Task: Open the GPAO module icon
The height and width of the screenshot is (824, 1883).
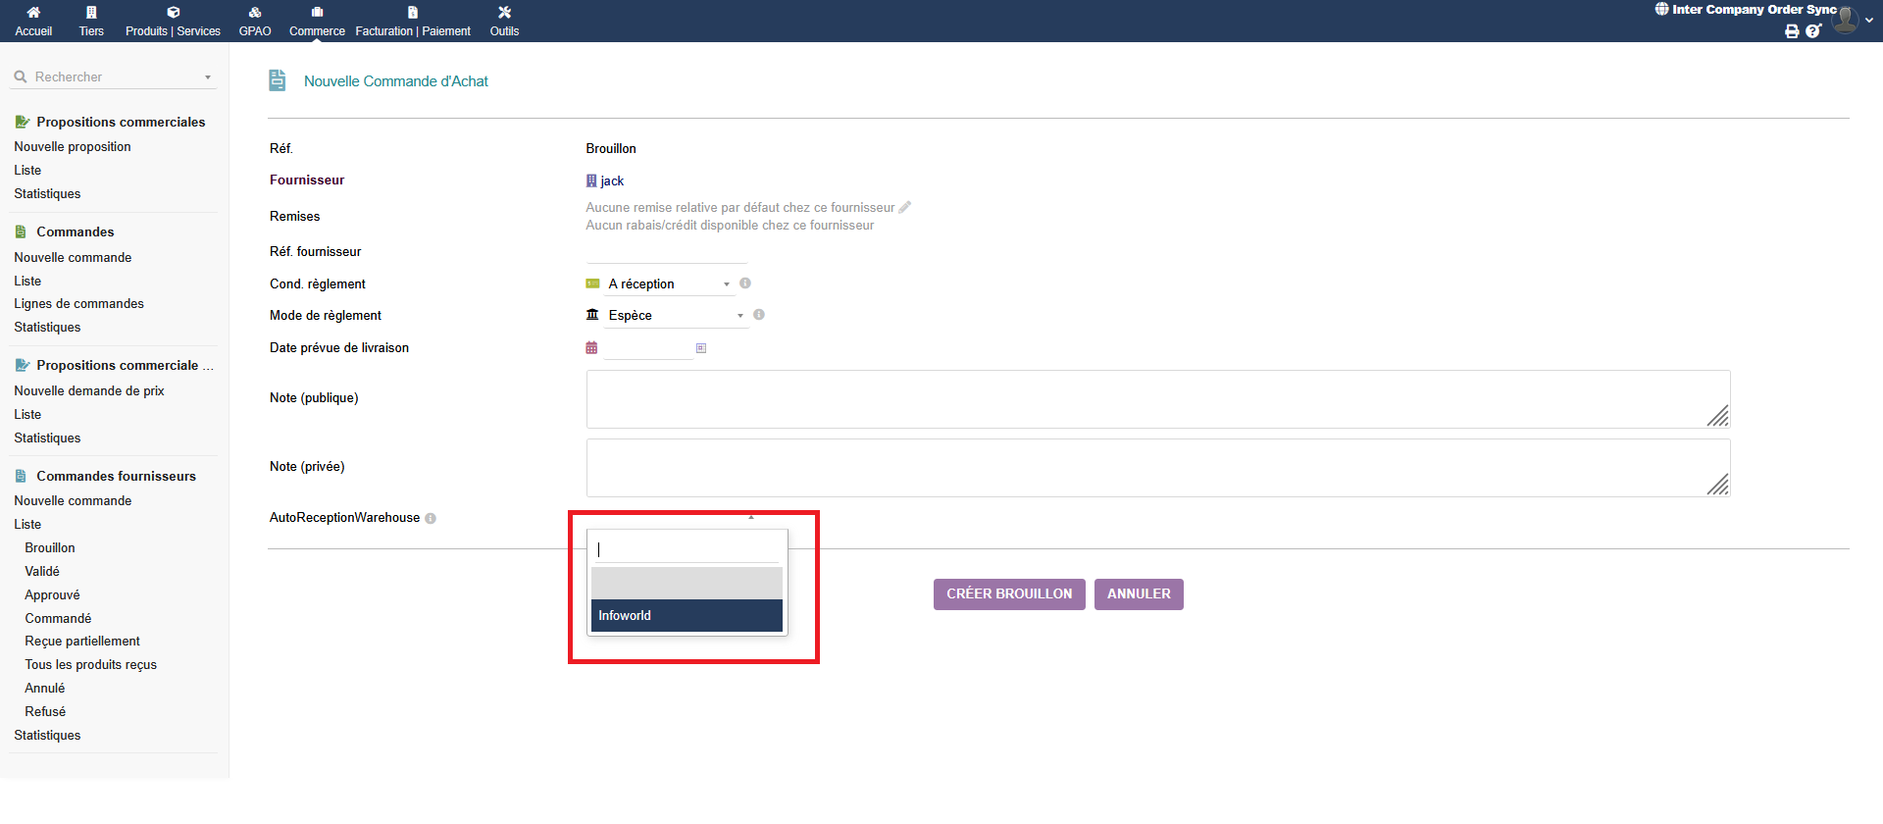Action: coord(255,13)
